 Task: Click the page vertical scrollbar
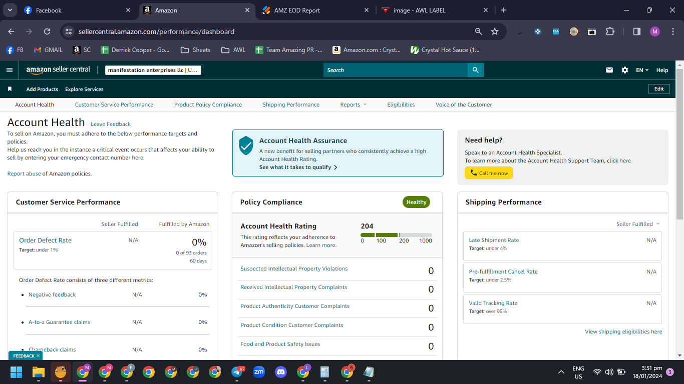coord(679,144)
